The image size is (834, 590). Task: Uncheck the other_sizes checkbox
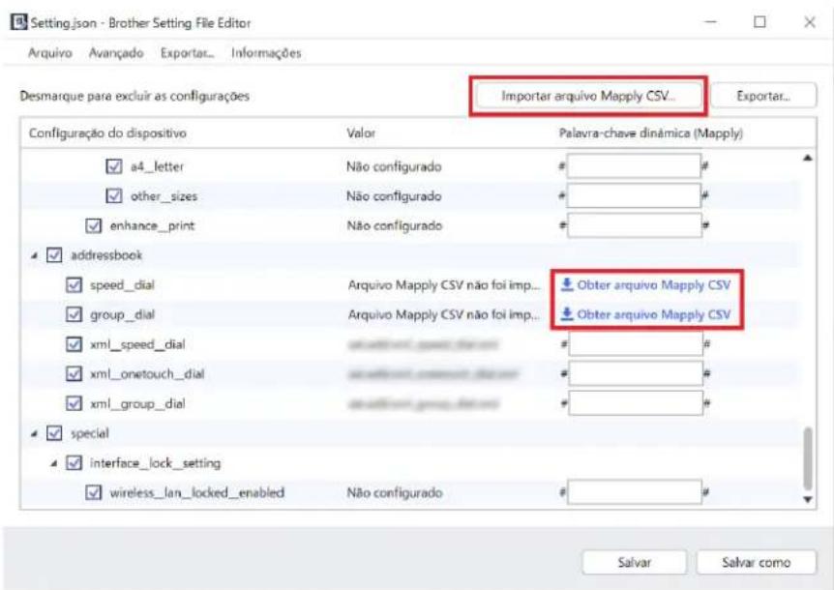coord(114,196)
